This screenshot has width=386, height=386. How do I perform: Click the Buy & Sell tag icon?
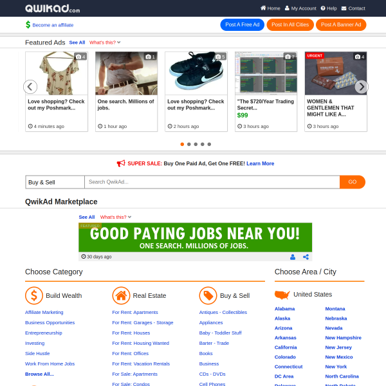click(208, 295)
